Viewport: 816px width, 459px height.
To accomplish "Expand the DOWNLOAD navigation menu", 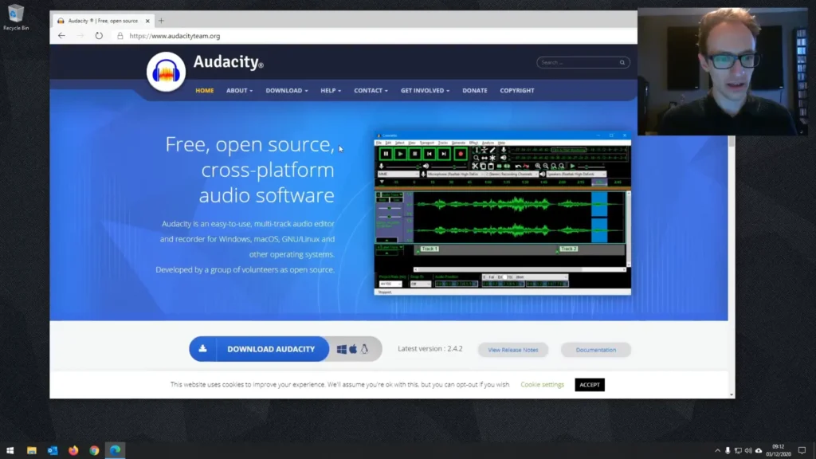I will click(x=287, y=91).
